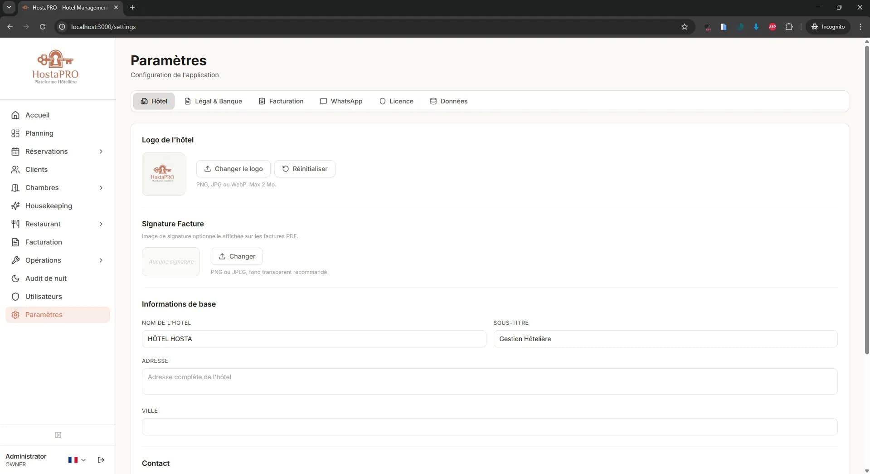Open Clients via people icon

[15, 170]
